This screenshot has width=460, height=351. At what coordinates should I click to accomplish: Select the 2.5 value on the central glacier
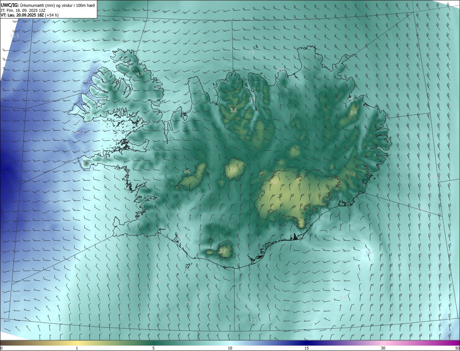click(233, 170)
